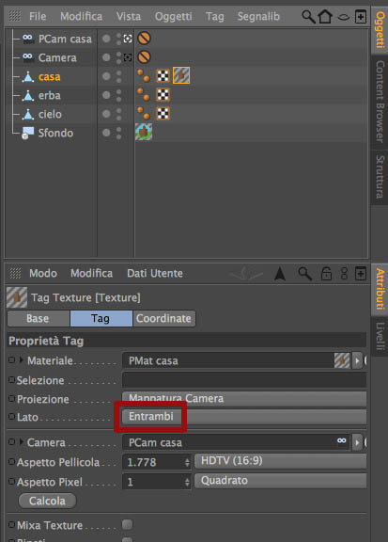
Task: Click the erba polygon object icon
Action: pyautogui.click(x=27, y=95)
